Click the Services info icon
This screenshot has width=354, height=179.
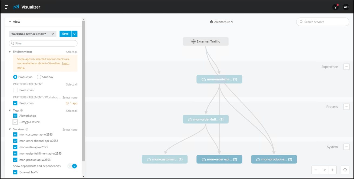point(27,129)
